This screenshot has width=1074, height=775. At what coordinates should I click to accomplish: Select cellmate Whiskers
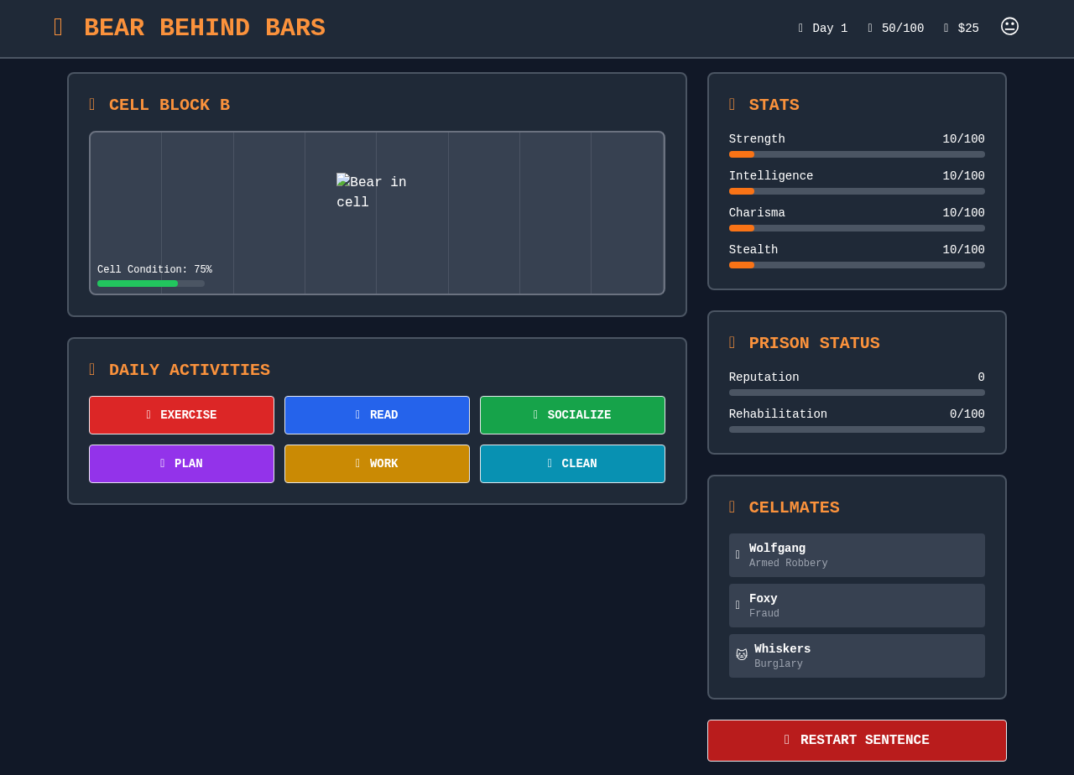coord(857,656)
